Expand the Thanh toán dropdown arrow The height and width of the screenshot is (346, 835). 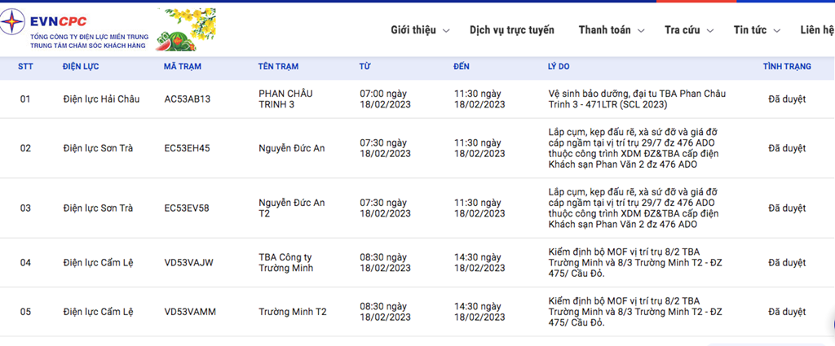[x=641, y=31]
